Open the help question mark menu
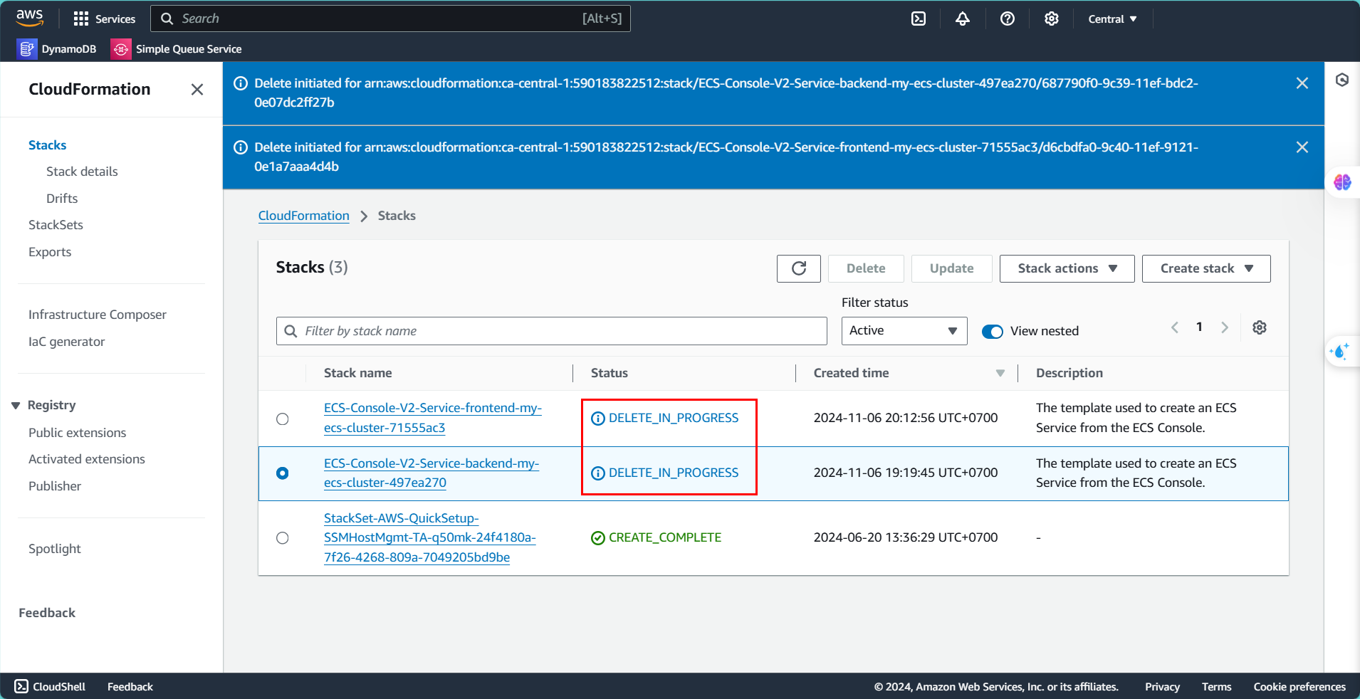This screenshot has height=699, width=1360. (1007, 19)
